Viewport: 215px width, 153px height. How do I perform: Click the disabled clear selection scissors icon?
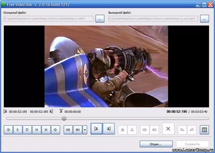[132, 130]
